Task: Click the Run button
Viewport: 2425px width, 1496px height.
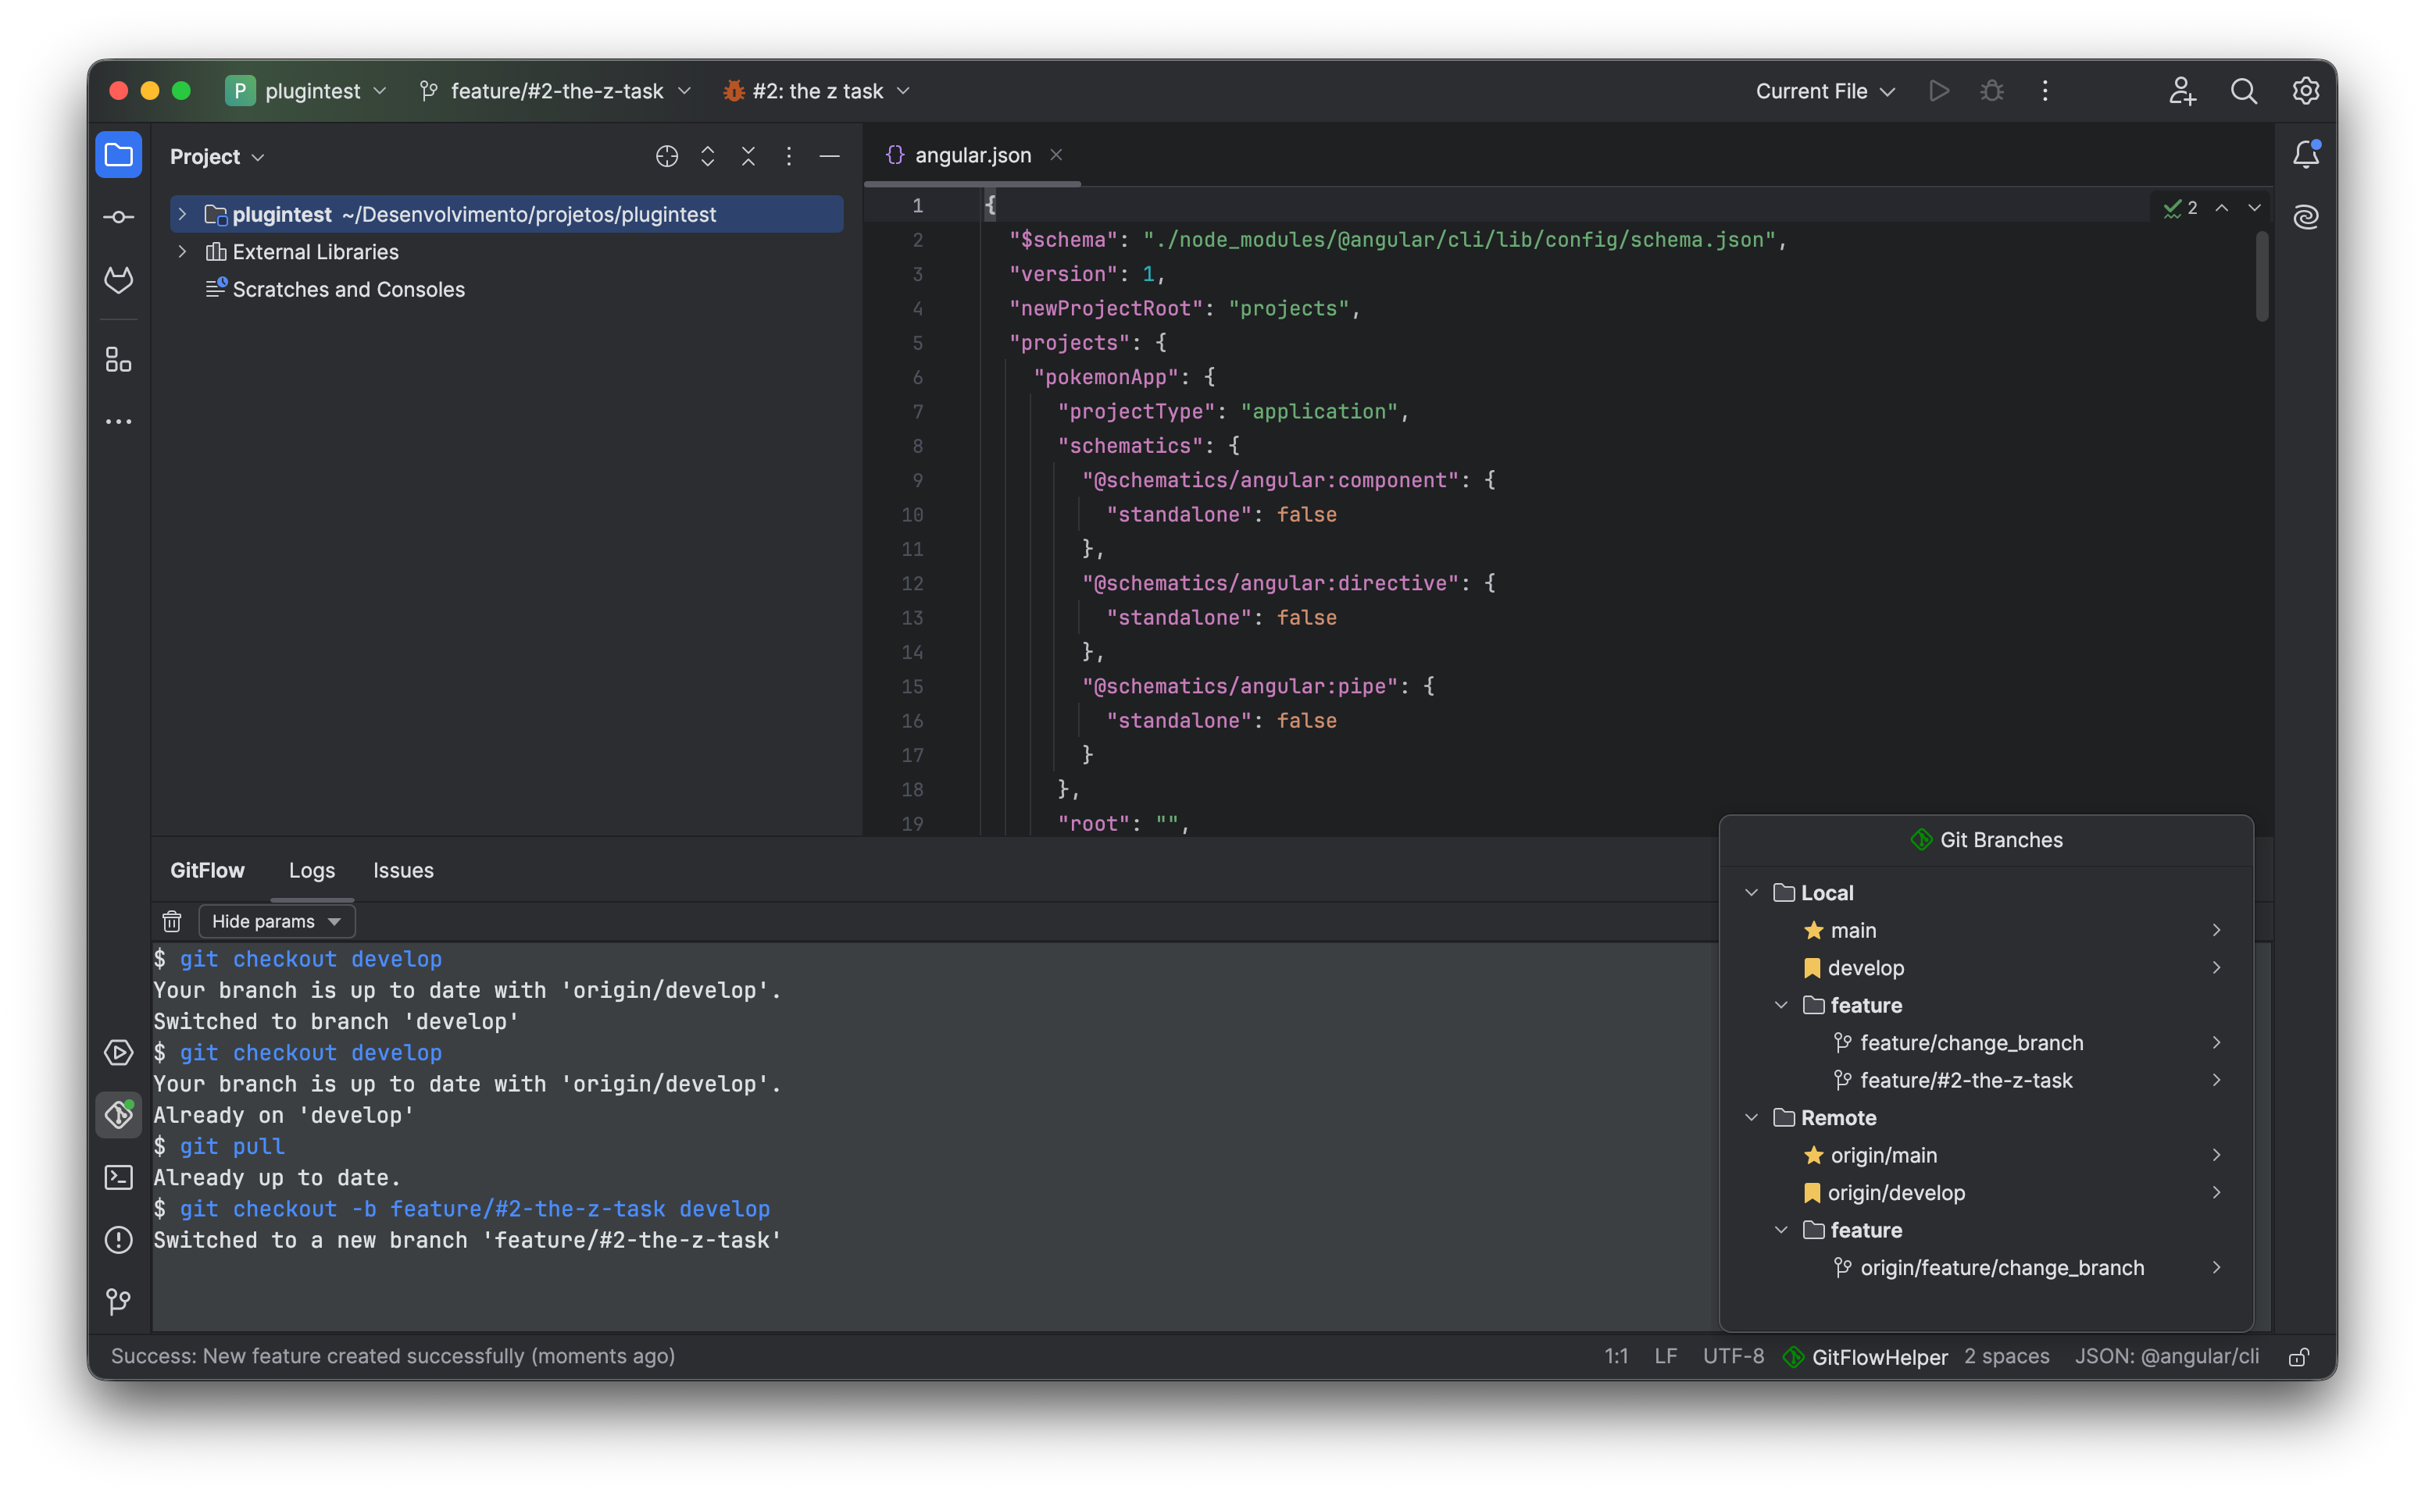Action: [1939, 91]
